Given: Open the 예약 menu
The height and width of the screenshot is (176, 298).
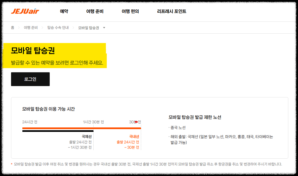Looking at the screenshot, I should (64, 12).
